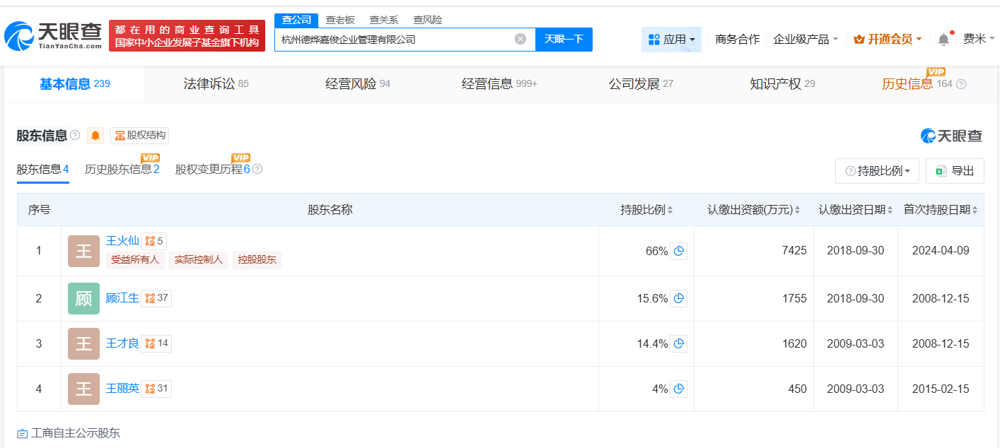Expand the 持股比例 filter dropdown
This screenshot has width=1000, height=448.
877,170
